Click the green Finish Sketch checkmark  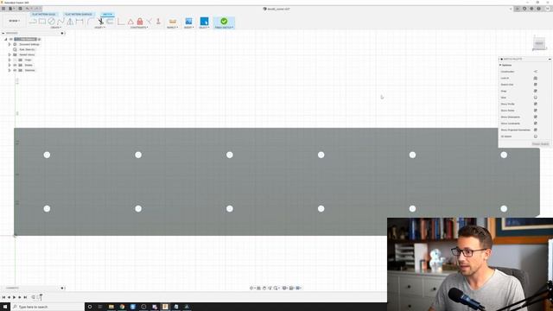click(x=224, y=21)
